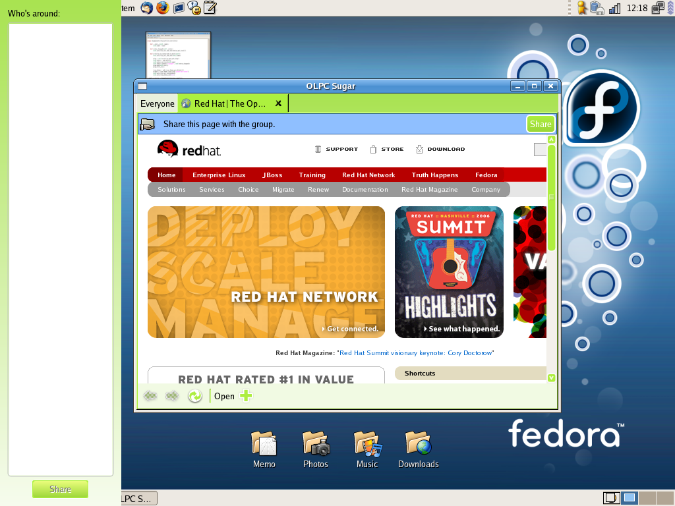Open the Enterprise Linux menu item
The height and width of the screenshot is (506, 675).
pos(219,175)
